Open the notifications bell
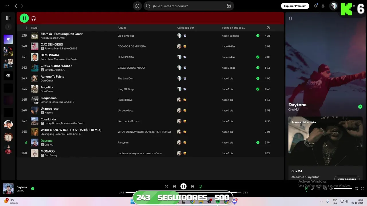 click(x=315, y=6)
